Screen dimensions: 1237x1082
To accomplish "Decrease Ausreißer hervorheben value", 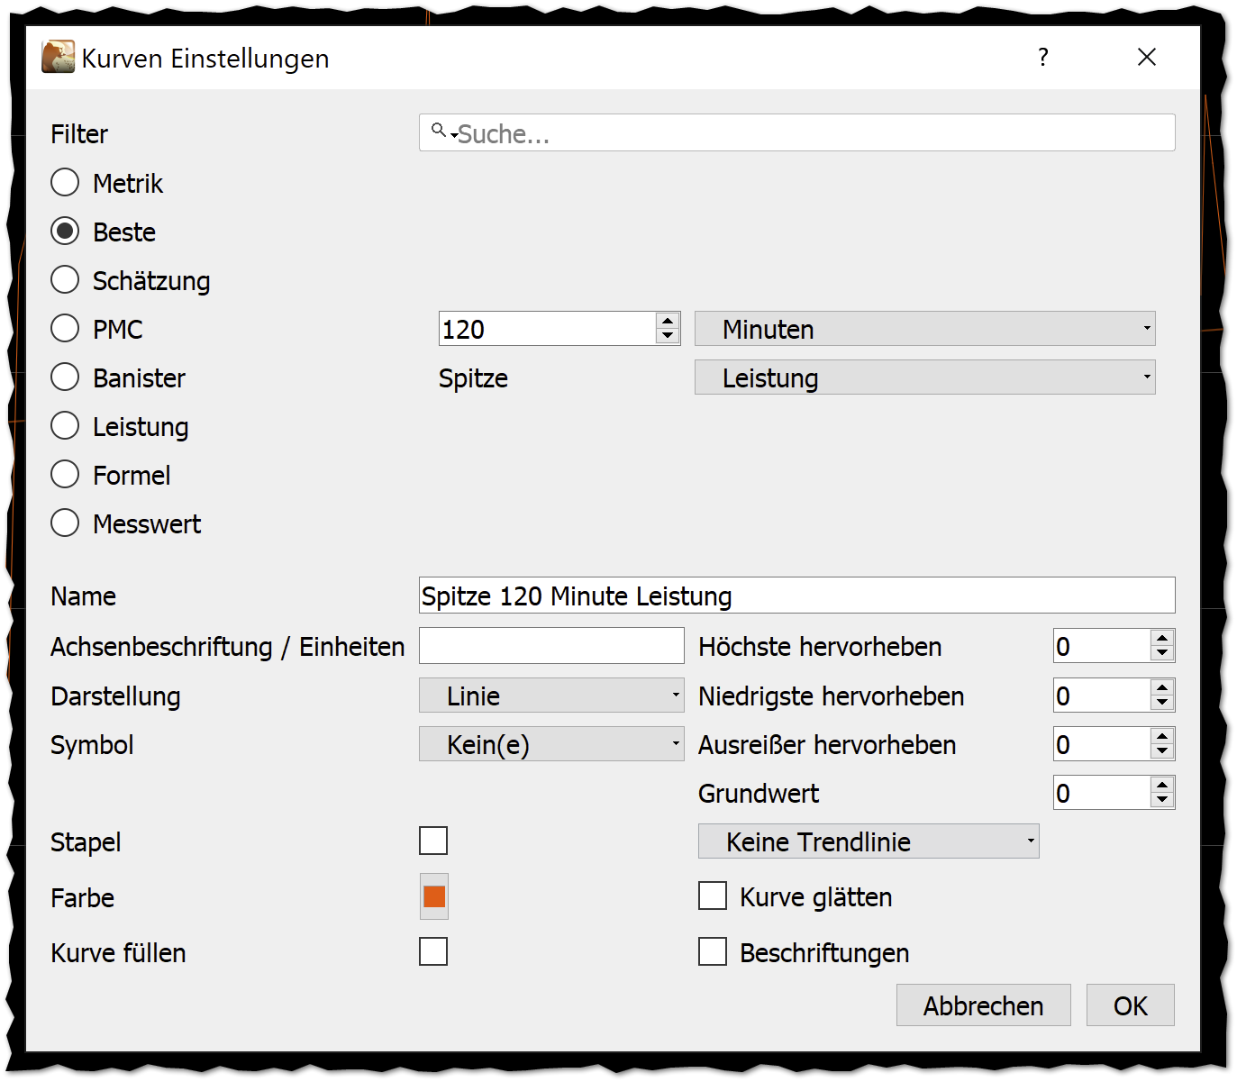I will click(1162, 751).
